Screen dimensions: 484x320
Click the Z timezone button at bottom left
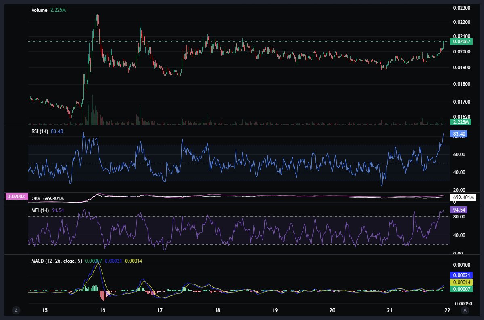(16, 310)
